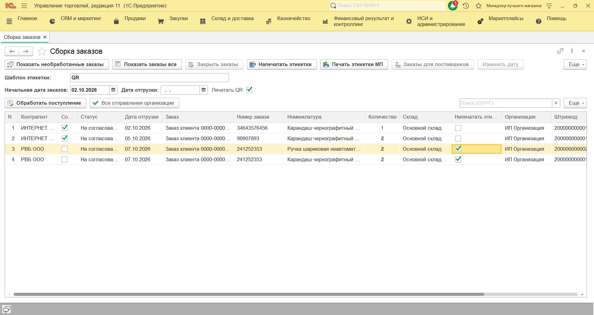Open the windows panel icon at bottom
This screenshot has width=594, height=315.
(x=6, y=309)
